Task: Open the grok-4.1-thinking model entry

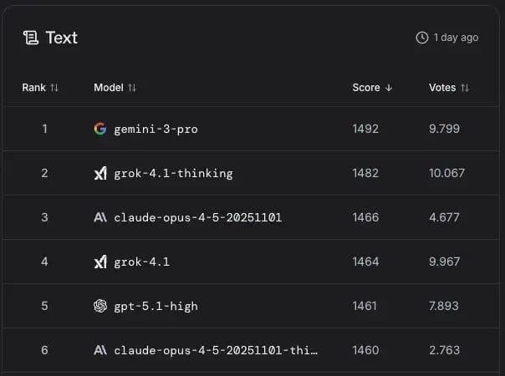Action: pos(173,174)
